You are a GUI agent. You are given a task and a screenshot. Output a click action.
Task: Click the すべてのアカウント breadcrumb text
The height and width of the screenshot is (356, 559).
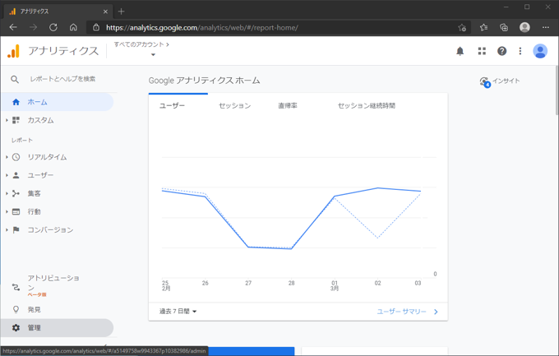coord(139,44)
